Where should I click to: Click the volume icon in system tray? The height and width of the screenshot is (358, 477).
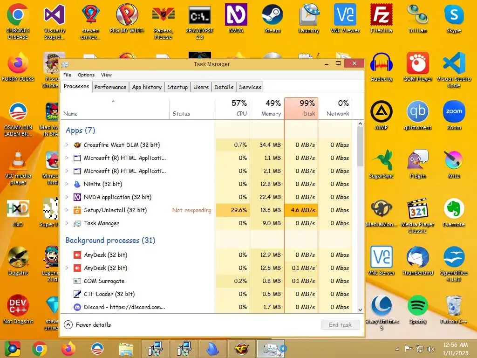click(431, 349)
